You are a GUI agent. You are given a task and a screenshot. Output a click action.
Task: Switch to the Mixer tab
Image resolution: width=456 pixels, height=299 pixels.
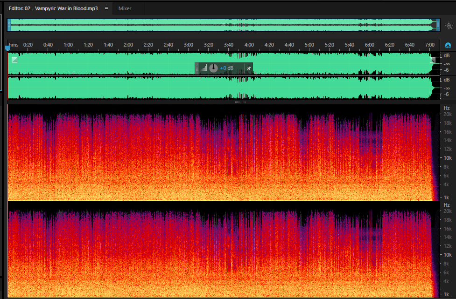[125, 8]
